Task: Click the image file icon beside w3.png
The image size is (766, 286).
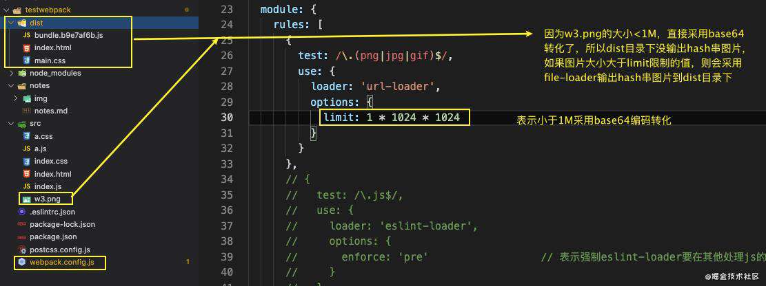Action: 26,199
